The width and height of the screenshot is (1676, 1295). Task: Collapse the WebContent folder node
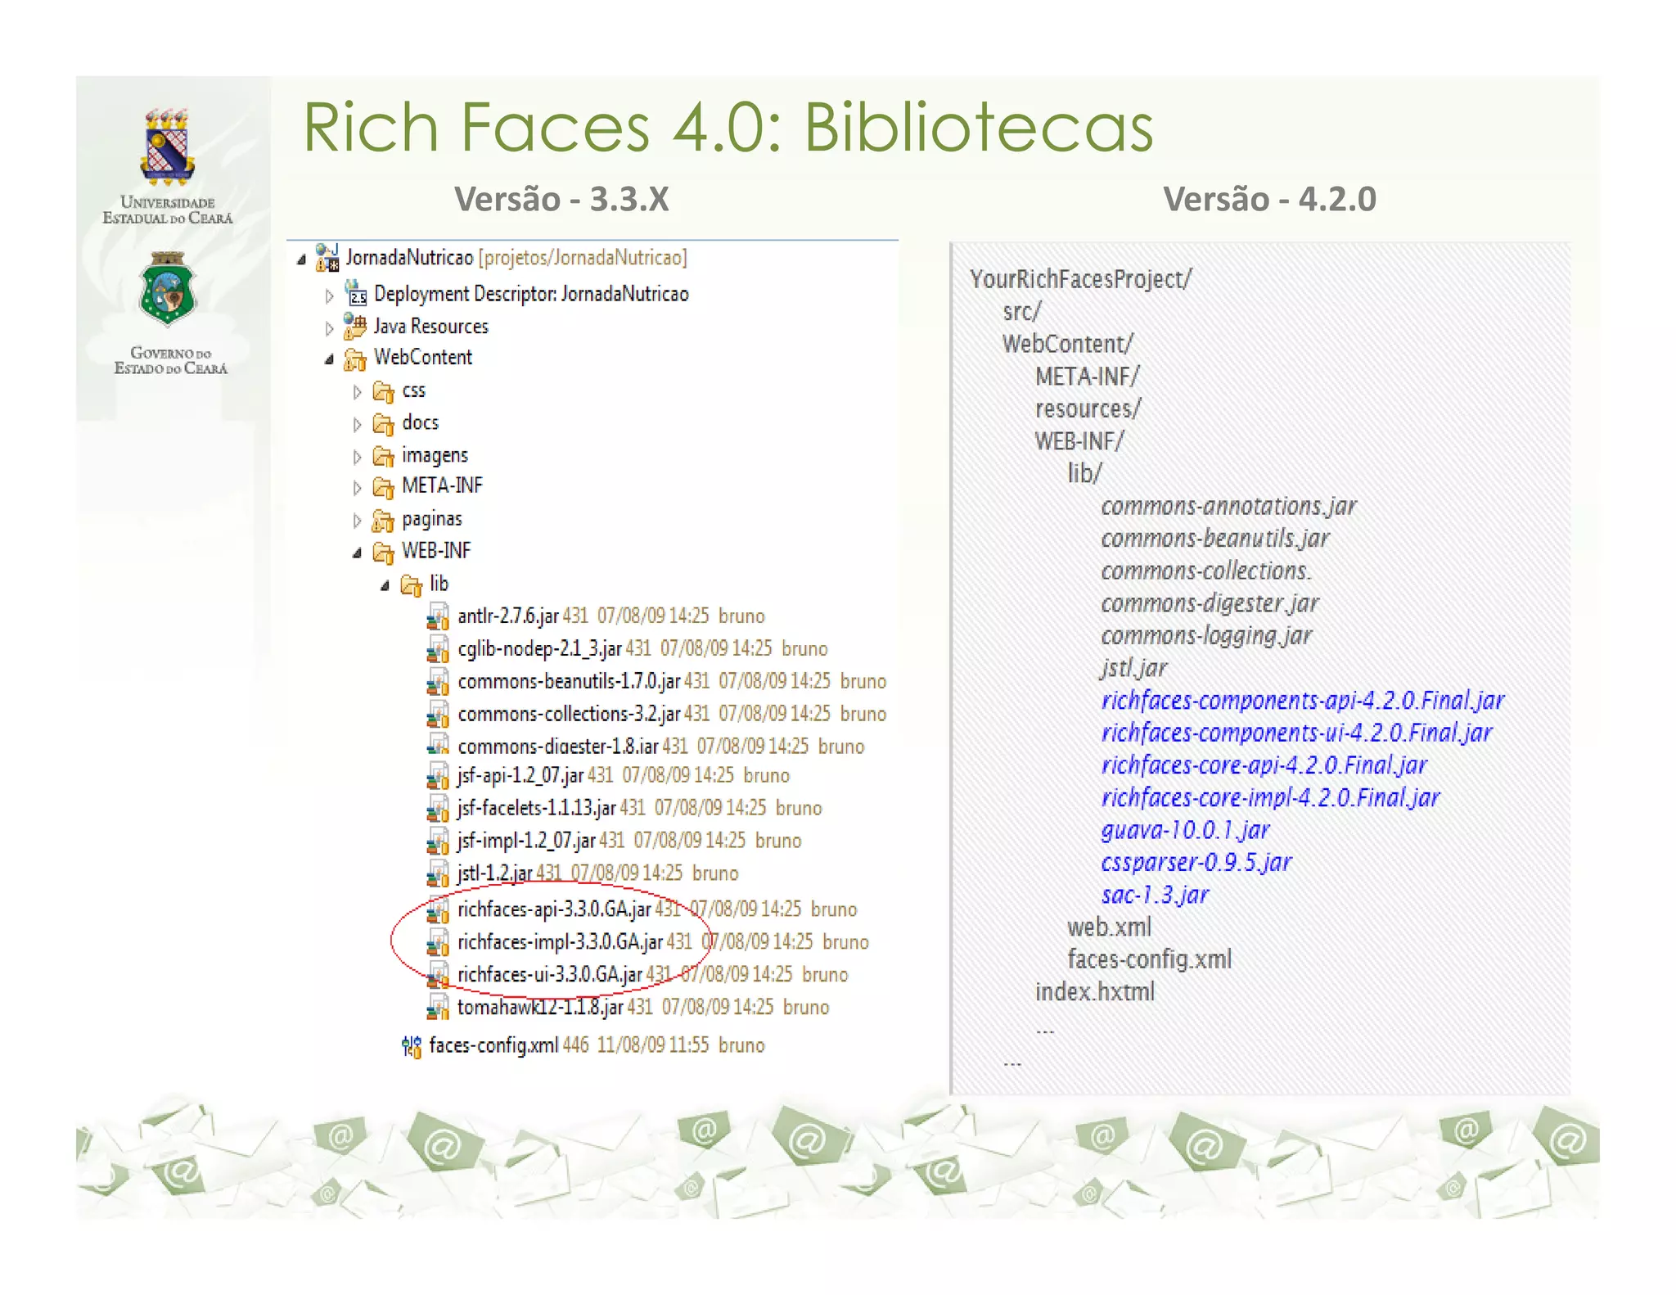329,359
